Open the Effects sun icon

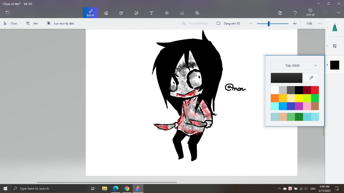pos(167,13)
